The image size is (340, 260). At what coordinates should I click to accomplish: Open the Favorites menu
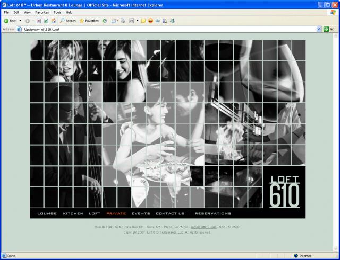coord(42,12)
